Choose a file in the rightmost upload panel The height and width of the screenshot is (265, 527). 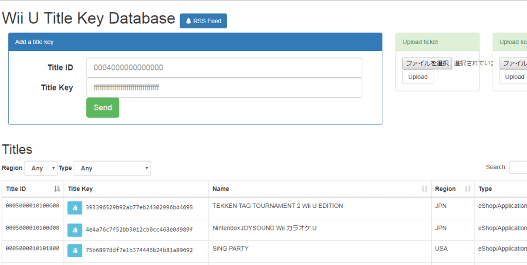pyautogui.click(x=513, y=63)
